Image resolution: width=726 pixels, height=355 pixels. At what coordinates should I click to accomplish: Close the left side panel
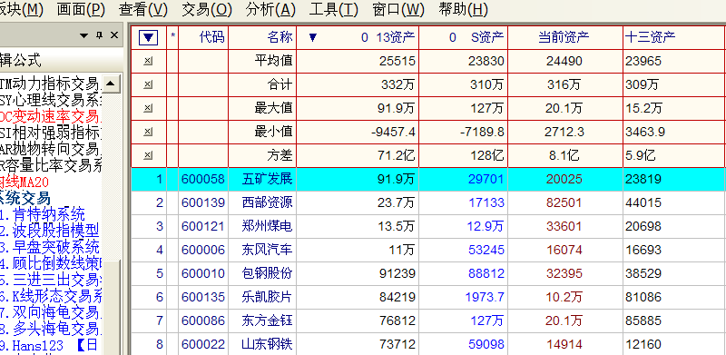click(x=114, y=35)
